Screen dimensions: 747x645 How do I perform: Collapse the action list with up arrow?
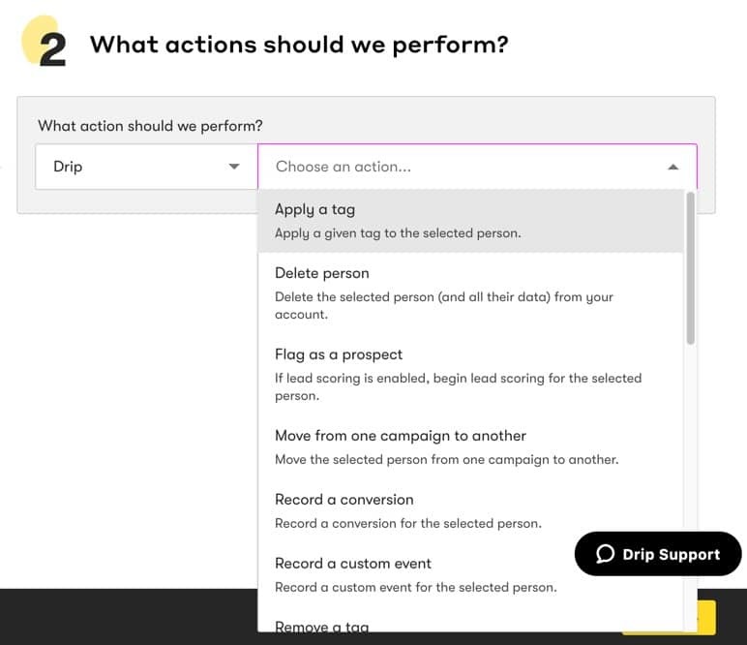click(672, 167)
